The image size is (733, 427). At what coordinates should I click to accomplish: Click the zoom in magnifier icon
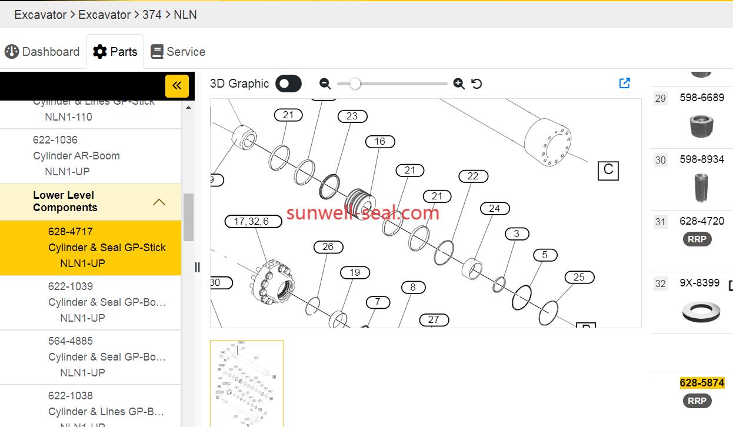coord(459,84)
